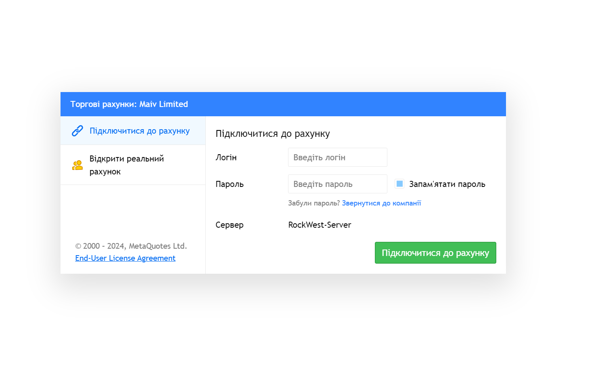Open the 'Відкрити реальний рахунок' tab
The image size is (600, 369).
tap(127, 165)
